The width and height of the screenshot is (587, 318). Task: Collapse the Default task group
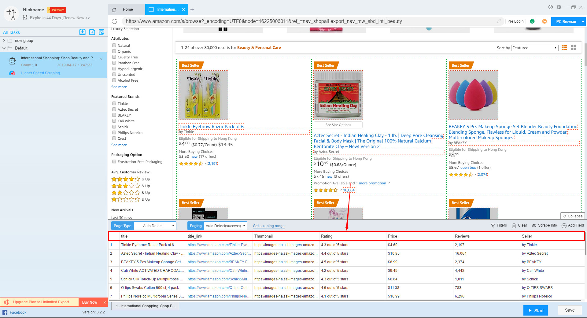click(x=4, y=48)
